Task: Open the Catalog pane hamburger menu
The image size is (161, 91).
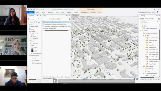Action: pos(159,19)
